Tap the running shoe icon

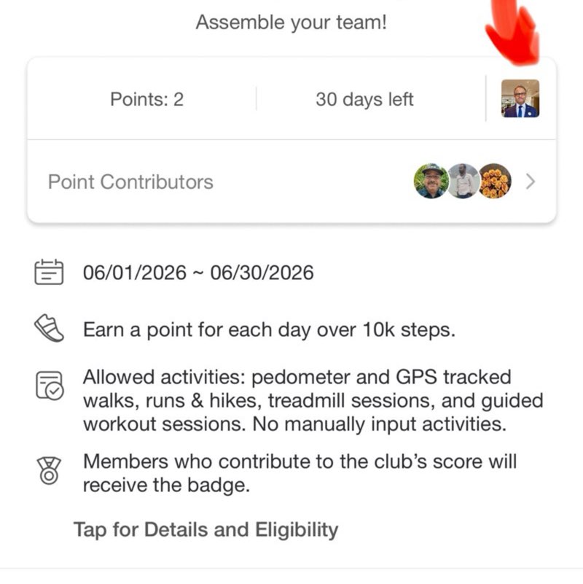pyautogui.click(x=49, y=328)
